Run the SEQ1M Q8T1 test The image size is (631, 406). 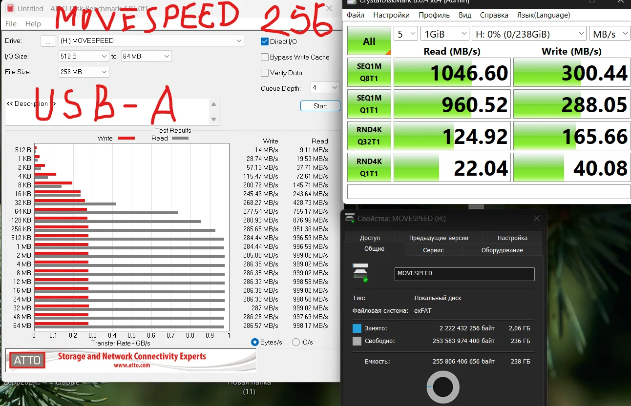pos(369,72)
